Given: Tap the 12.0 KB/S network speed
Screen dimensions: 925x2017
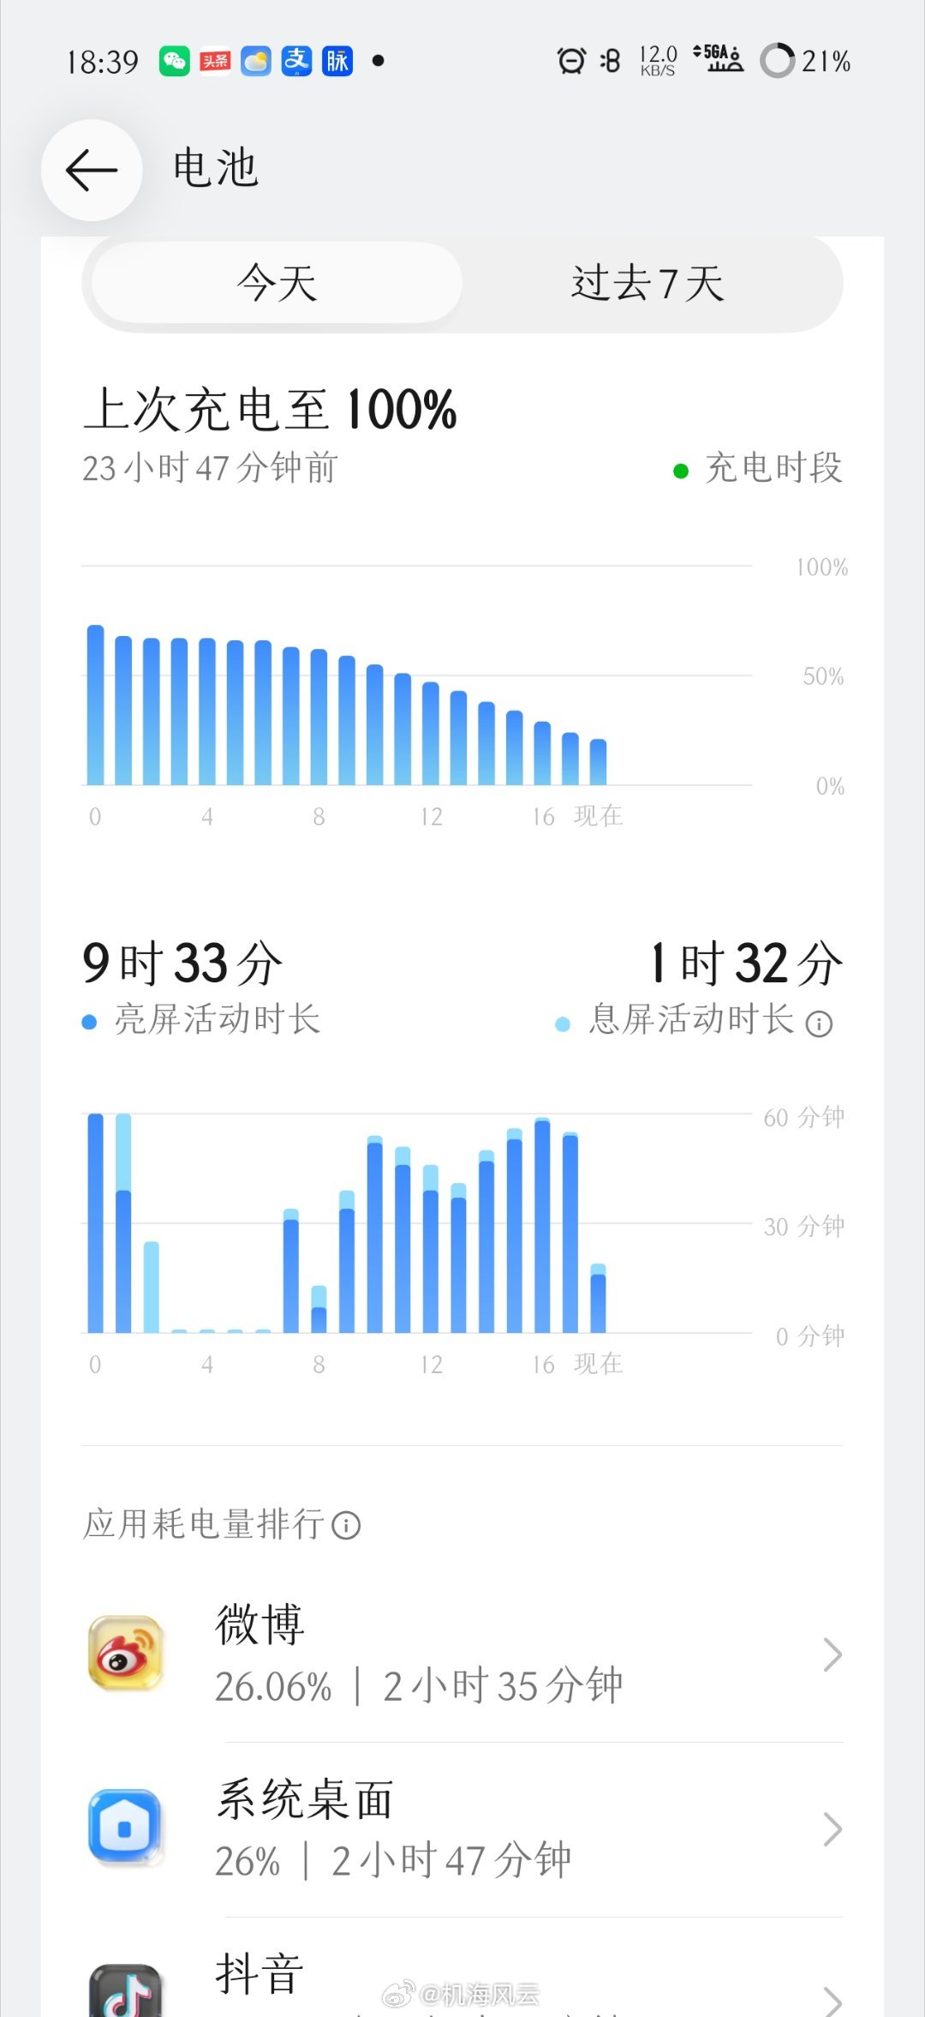Looking at the screenshot, I should click(658, 61).
